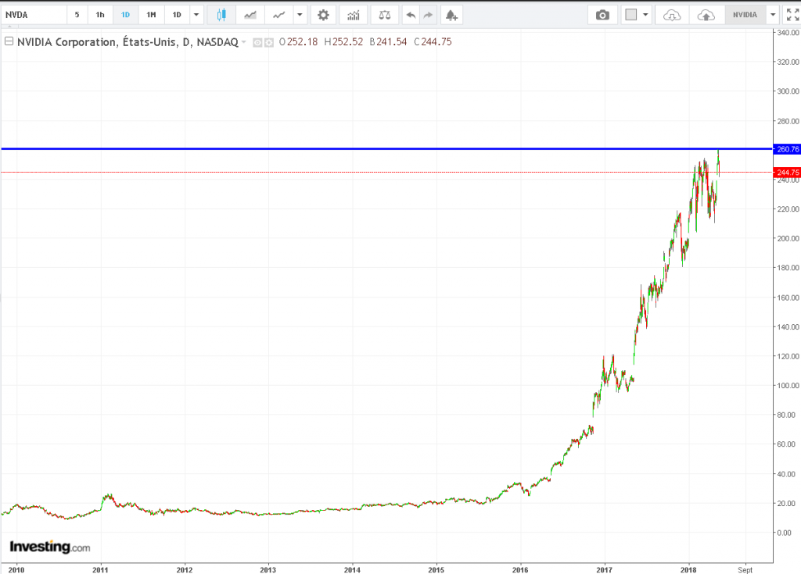The height and width of the screenshot is (574, 801).
Task: Click the high value H 252.52
Action: [343, 42]
